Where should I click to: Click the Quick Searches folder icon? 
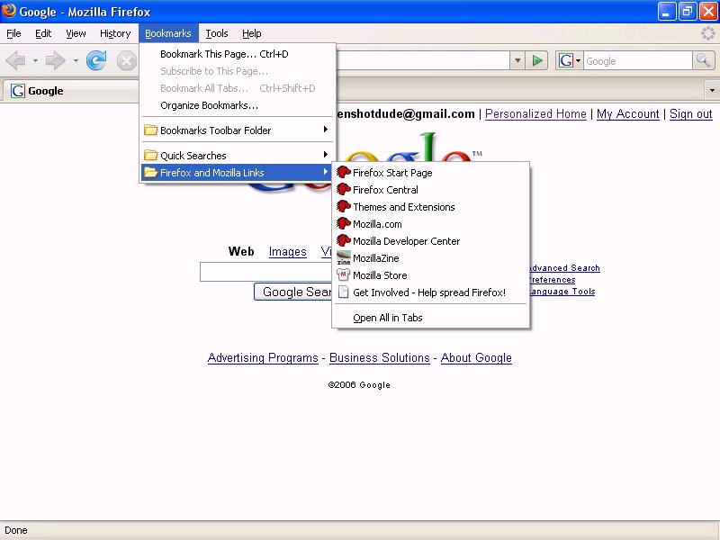[150, 155]
